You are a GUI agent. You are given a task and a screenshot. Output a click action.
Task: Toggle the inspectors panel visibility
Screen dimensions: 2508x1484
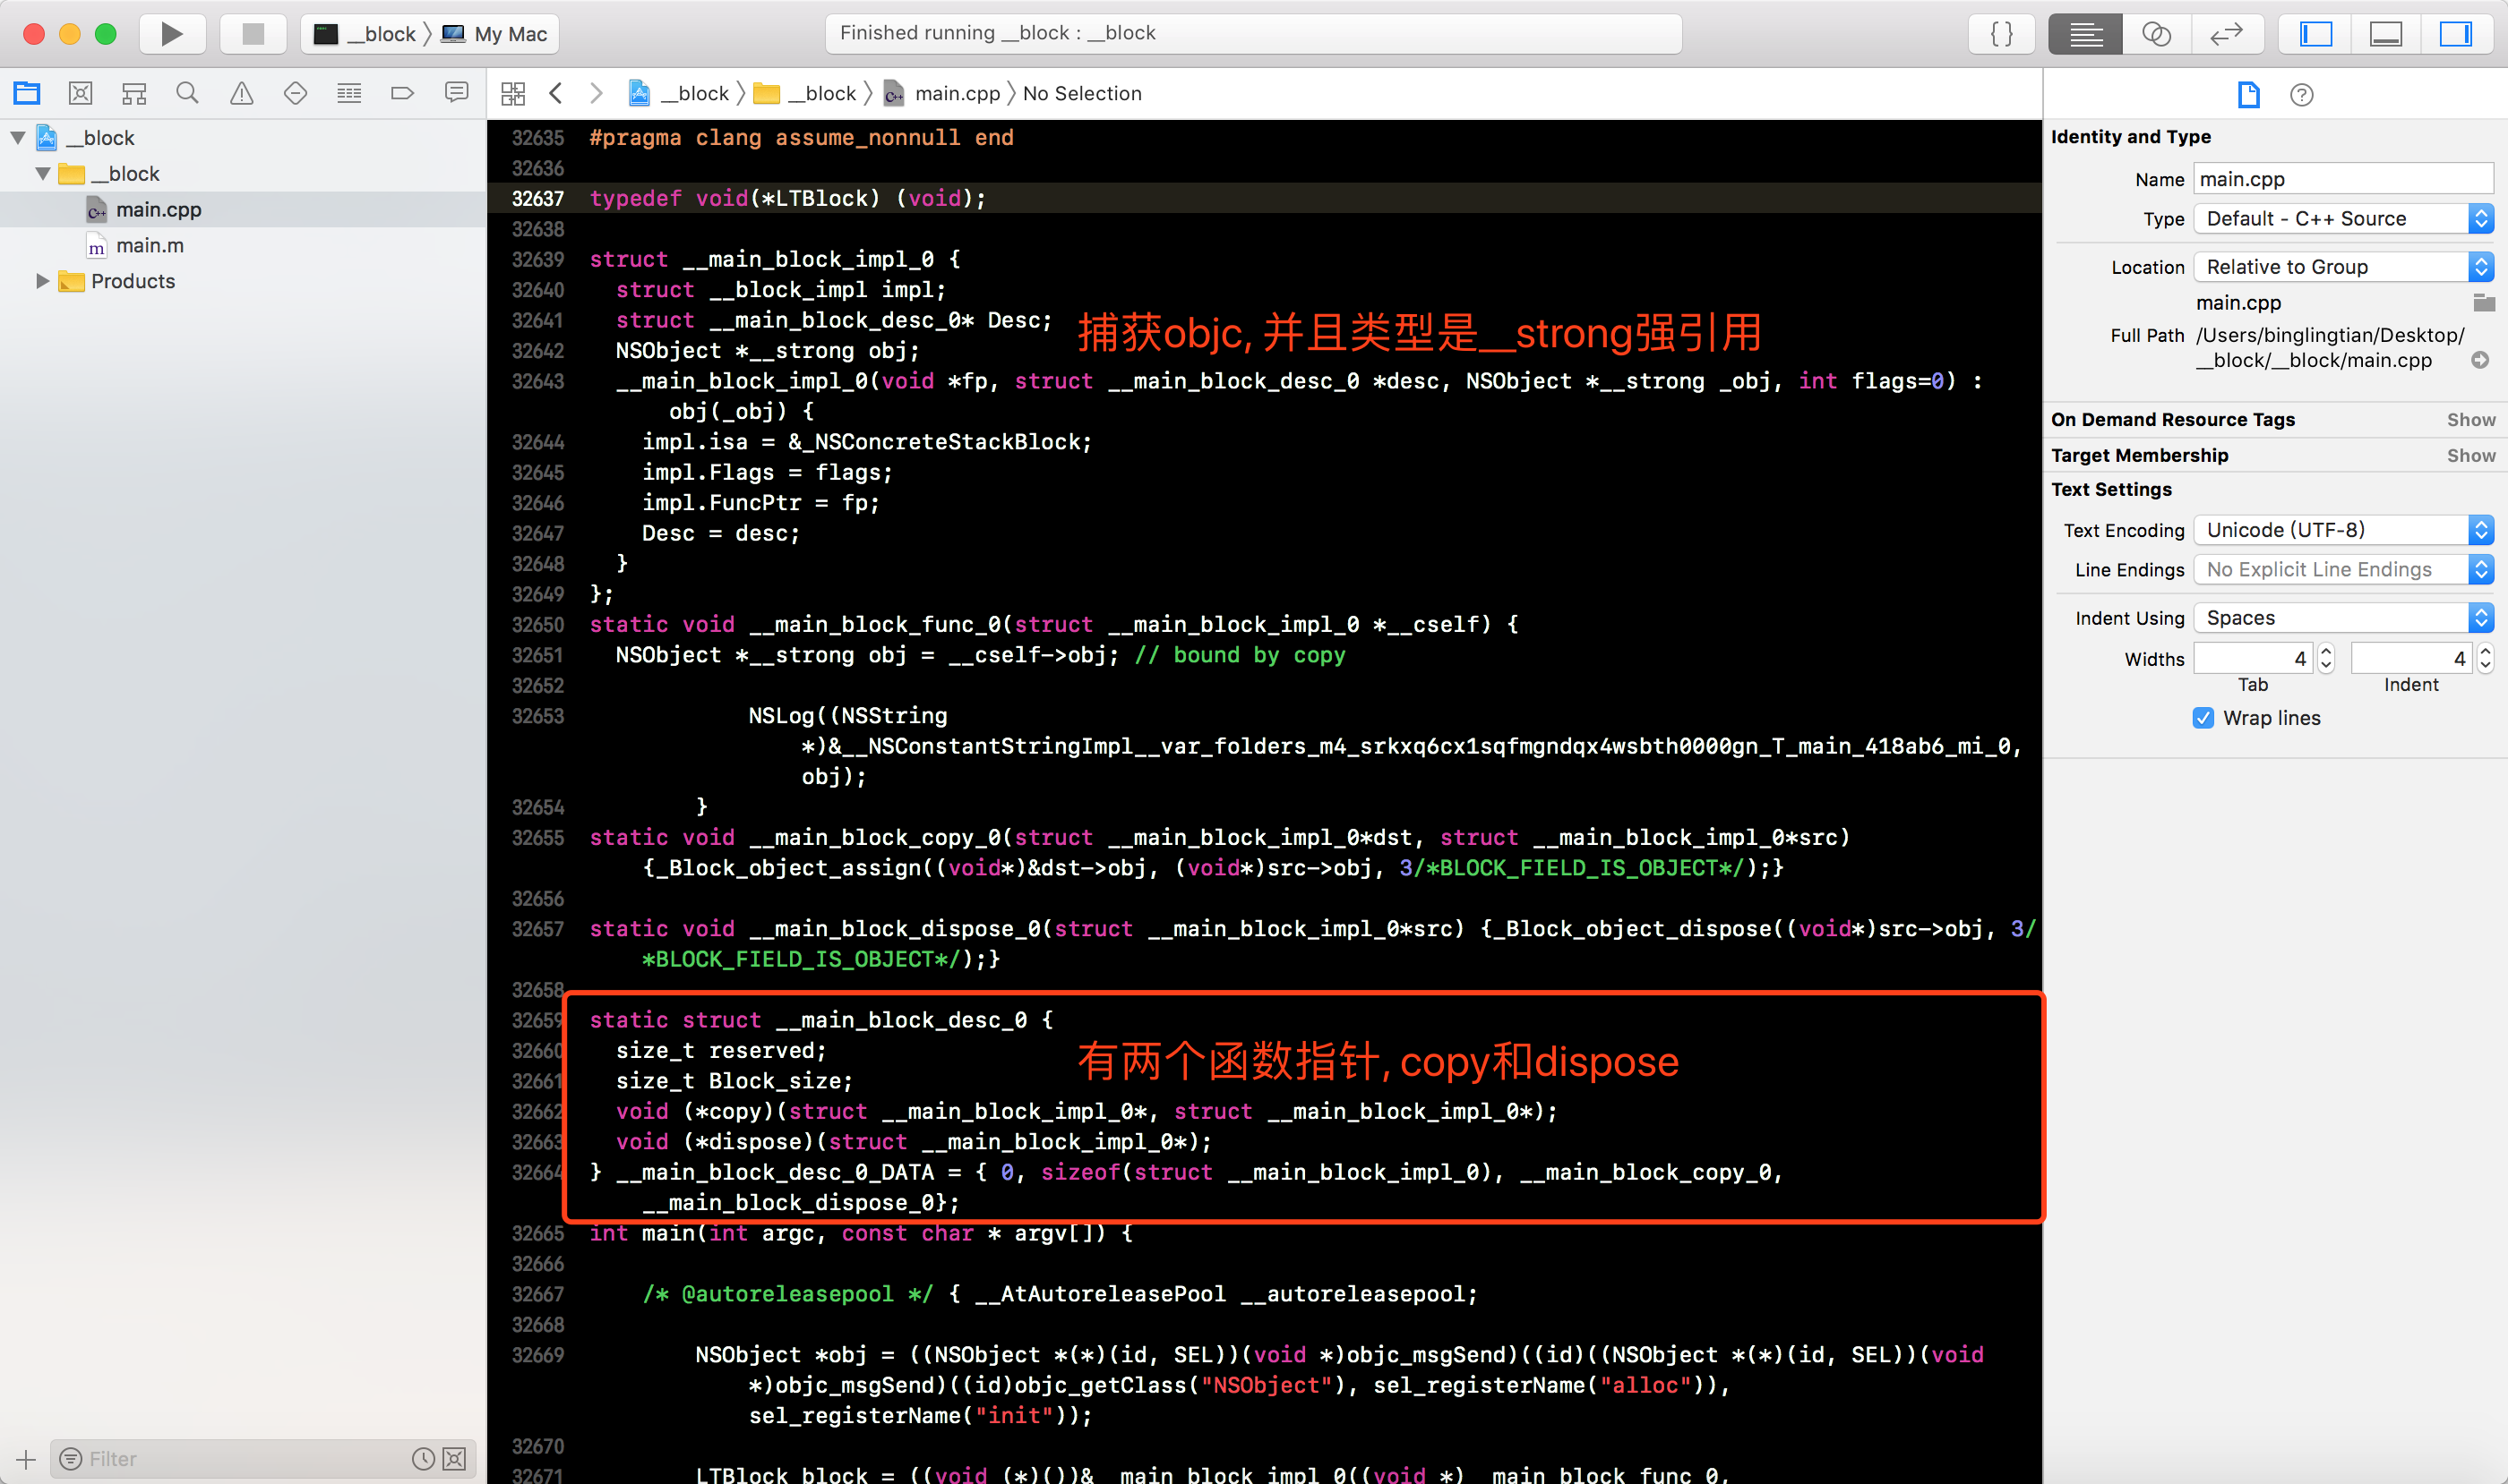[x=2456, y=34]
